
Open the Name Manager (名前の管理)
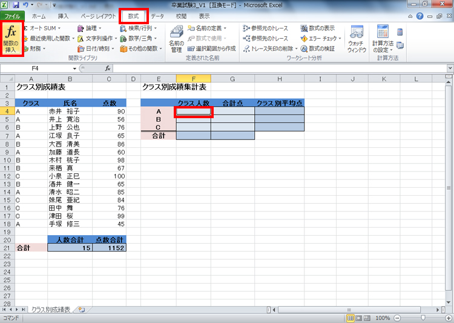point(176,39)
